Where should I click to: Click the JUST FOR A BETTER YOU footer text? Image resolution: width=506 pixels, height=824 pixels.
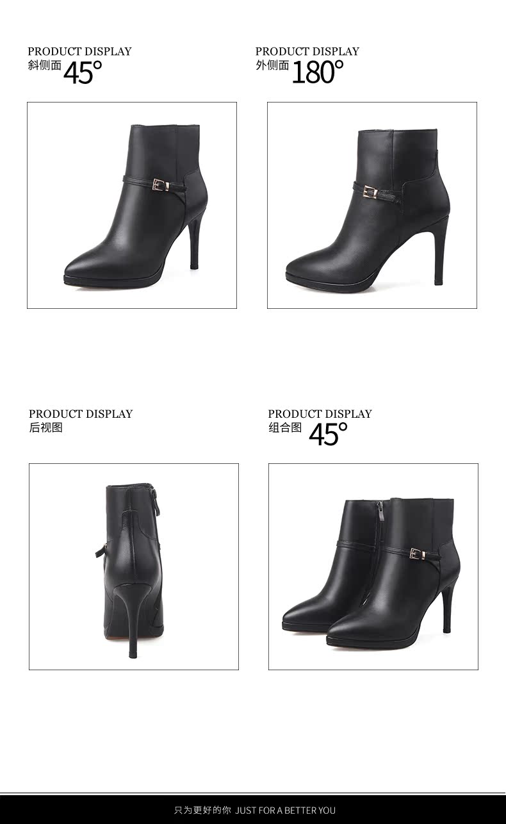coord(286,811)
